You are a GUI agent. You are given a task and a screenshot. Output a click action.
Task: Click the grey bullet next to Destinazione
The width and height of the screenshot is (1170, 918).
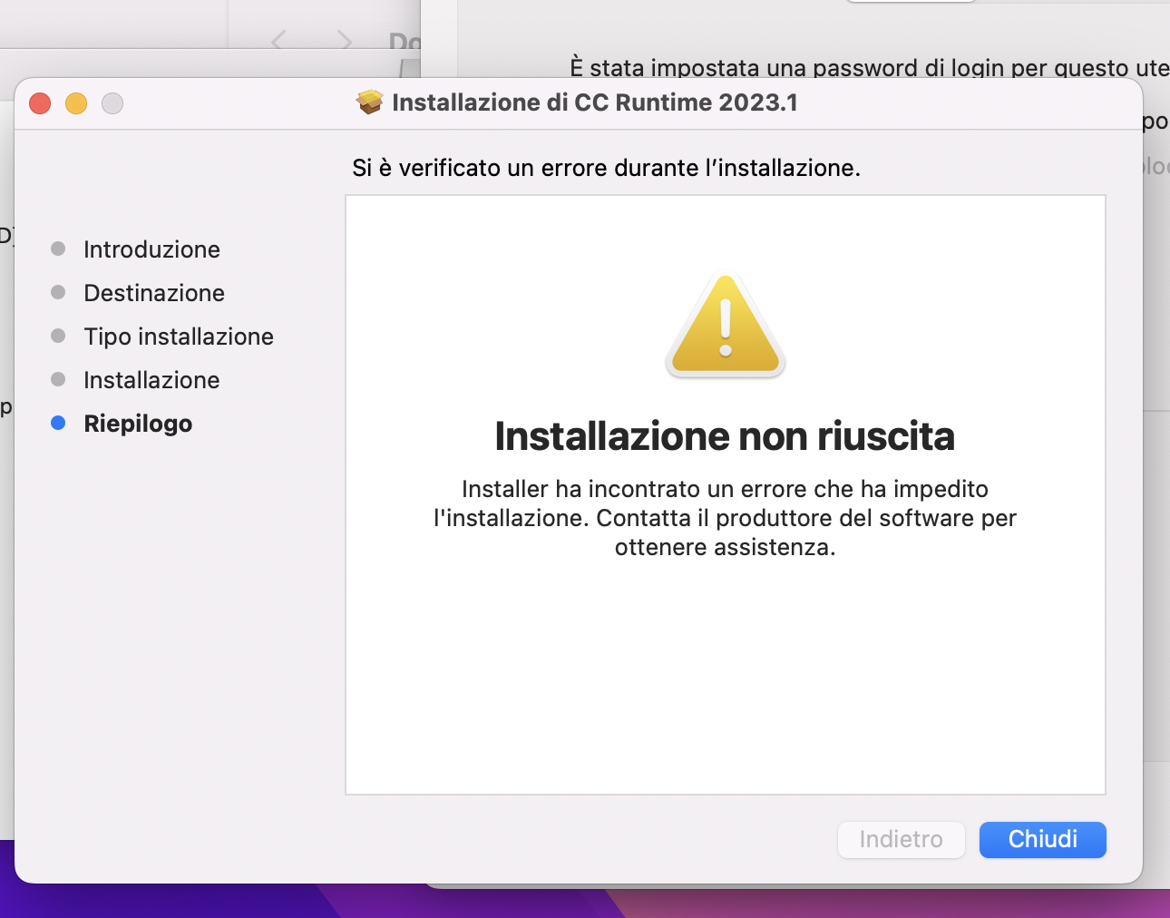coord(58,292)
